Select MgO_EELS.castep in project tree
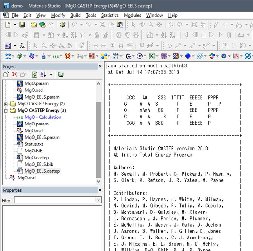The height and width of the screenshot is (251, 253). pyautogui.click(x=42, y=171)
